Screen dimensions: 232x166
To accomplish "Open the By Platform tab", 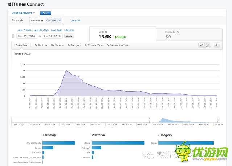I will 58,45.
